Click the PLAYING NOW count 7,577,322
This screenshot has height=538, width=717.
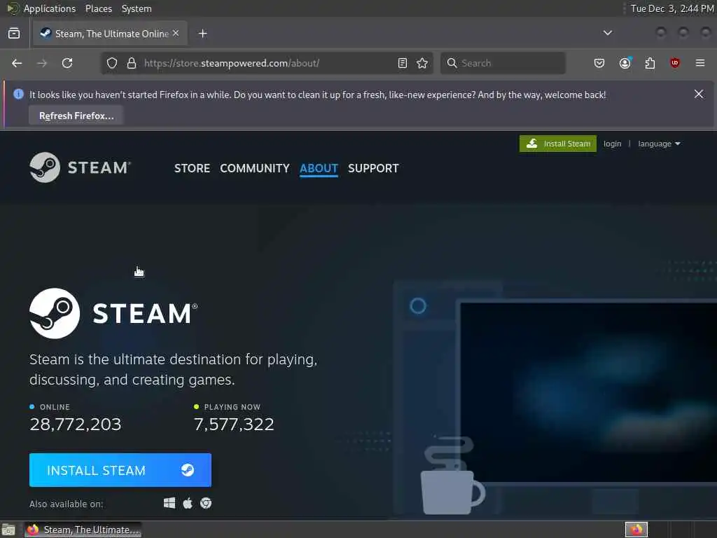[234, 424]
